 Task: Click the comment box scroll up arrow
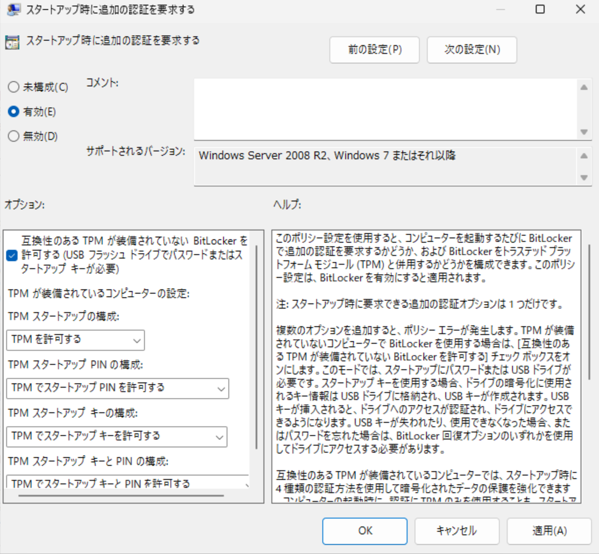point(583,88)
